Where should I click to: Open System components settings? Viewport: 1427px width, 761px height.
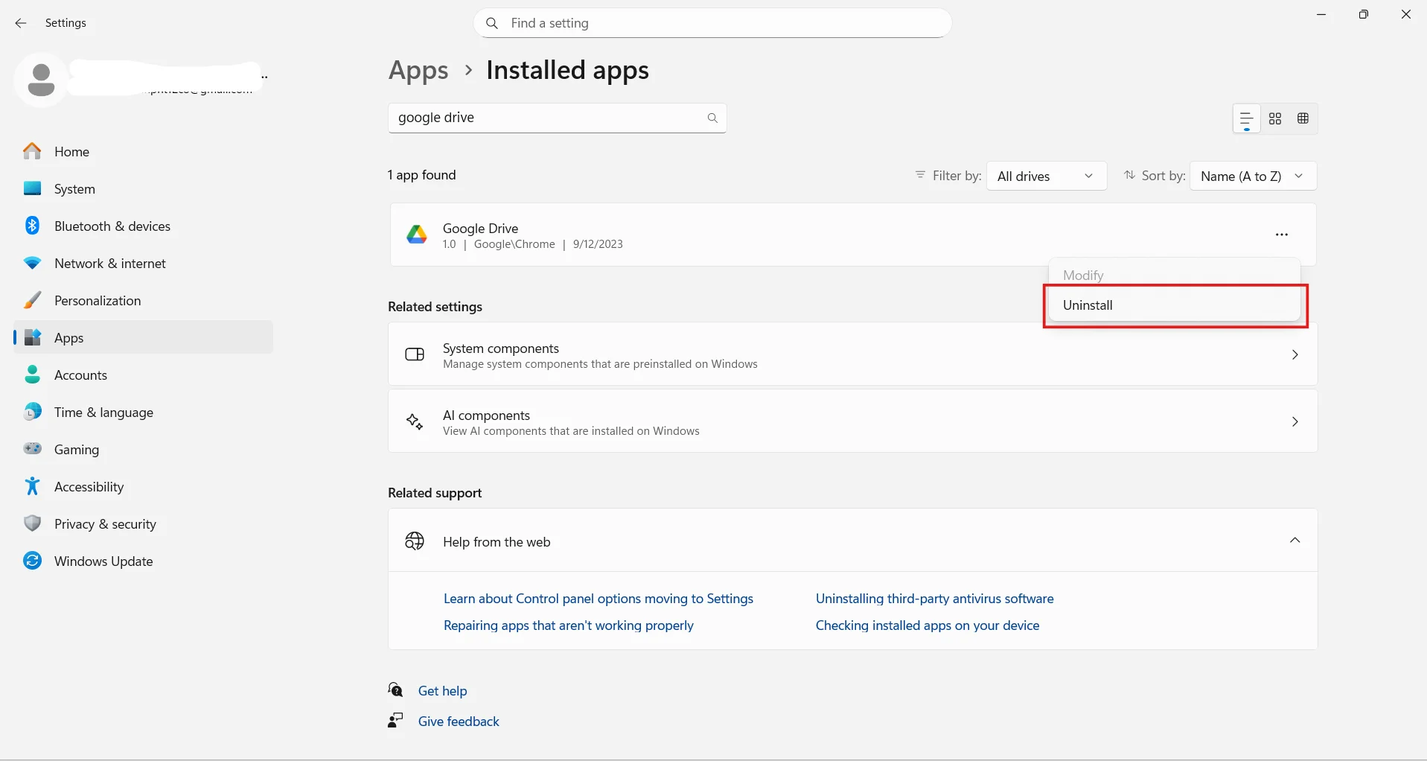tap(852, 354)
